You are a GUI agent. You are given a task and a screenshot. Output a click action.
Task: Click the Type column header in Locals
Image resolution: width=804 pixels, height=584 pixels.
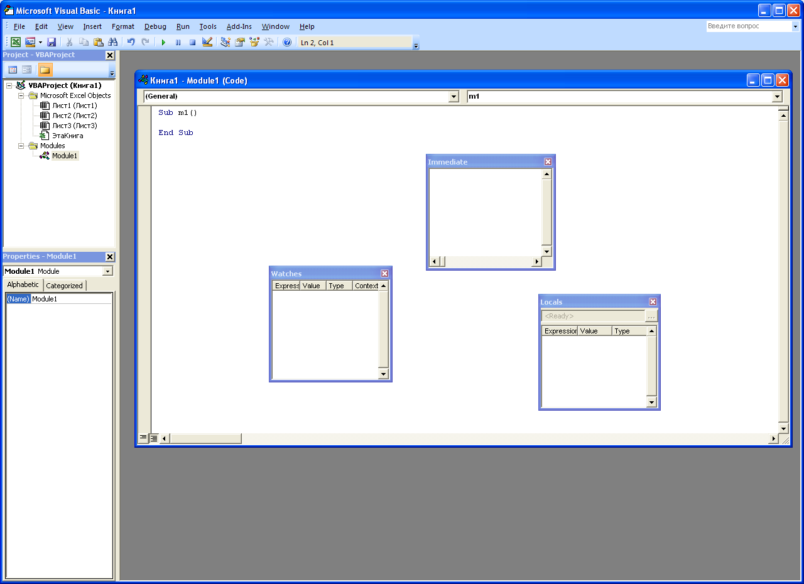[x=629, y=331]
